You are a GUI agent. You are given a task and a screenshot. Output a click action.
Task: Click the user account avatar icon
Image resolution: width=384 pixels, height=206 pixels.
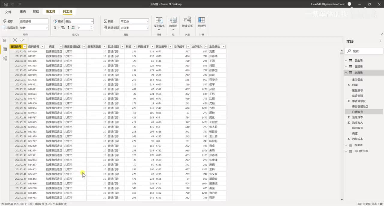click(x=350, y=4)
